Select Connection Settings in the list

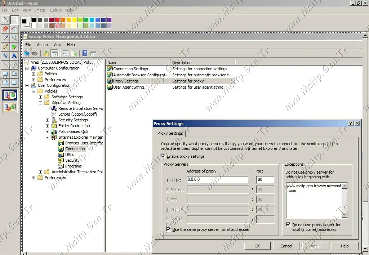click(x=130, y=69)
